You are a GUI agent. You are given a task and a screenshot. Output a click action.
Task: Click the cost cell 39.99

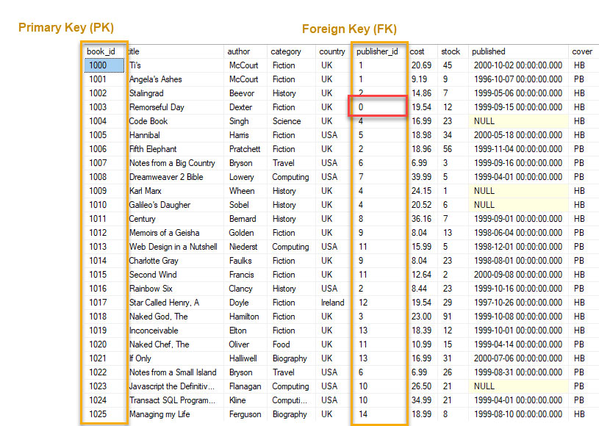click(x=420, y=177)
